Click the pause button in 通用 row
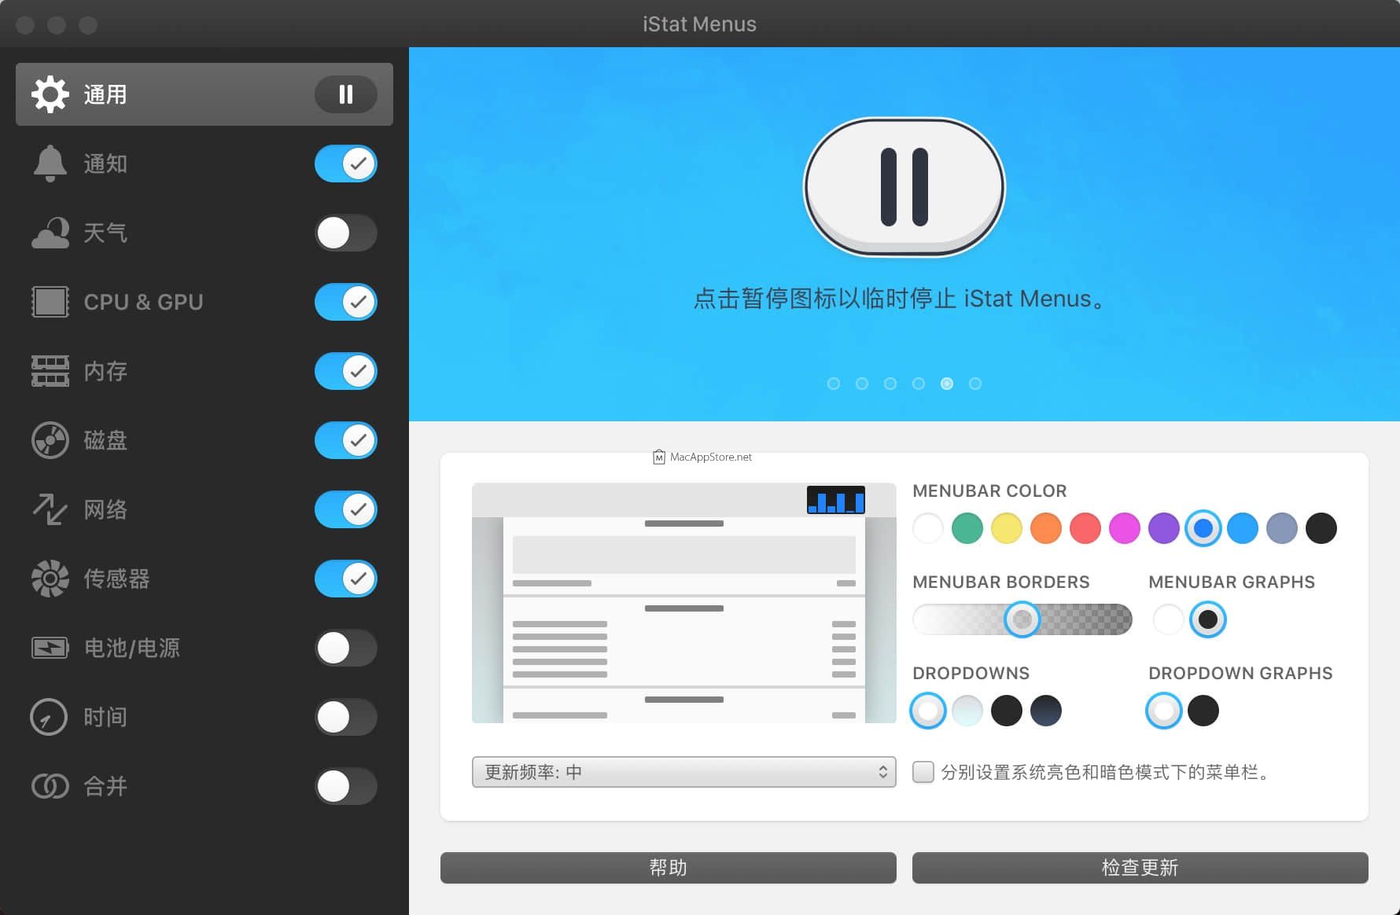This screenshot has height=915, width=1400. pos(345,94)
